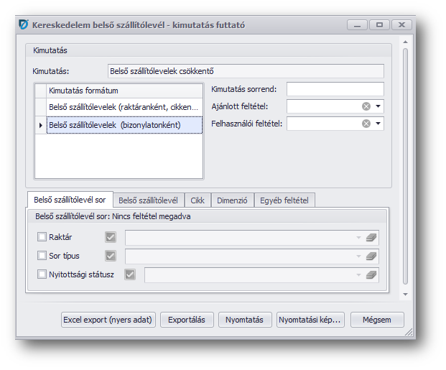
Task: Check the Nyitottsági státusz checkbox
Action: [x=42, y=274]
